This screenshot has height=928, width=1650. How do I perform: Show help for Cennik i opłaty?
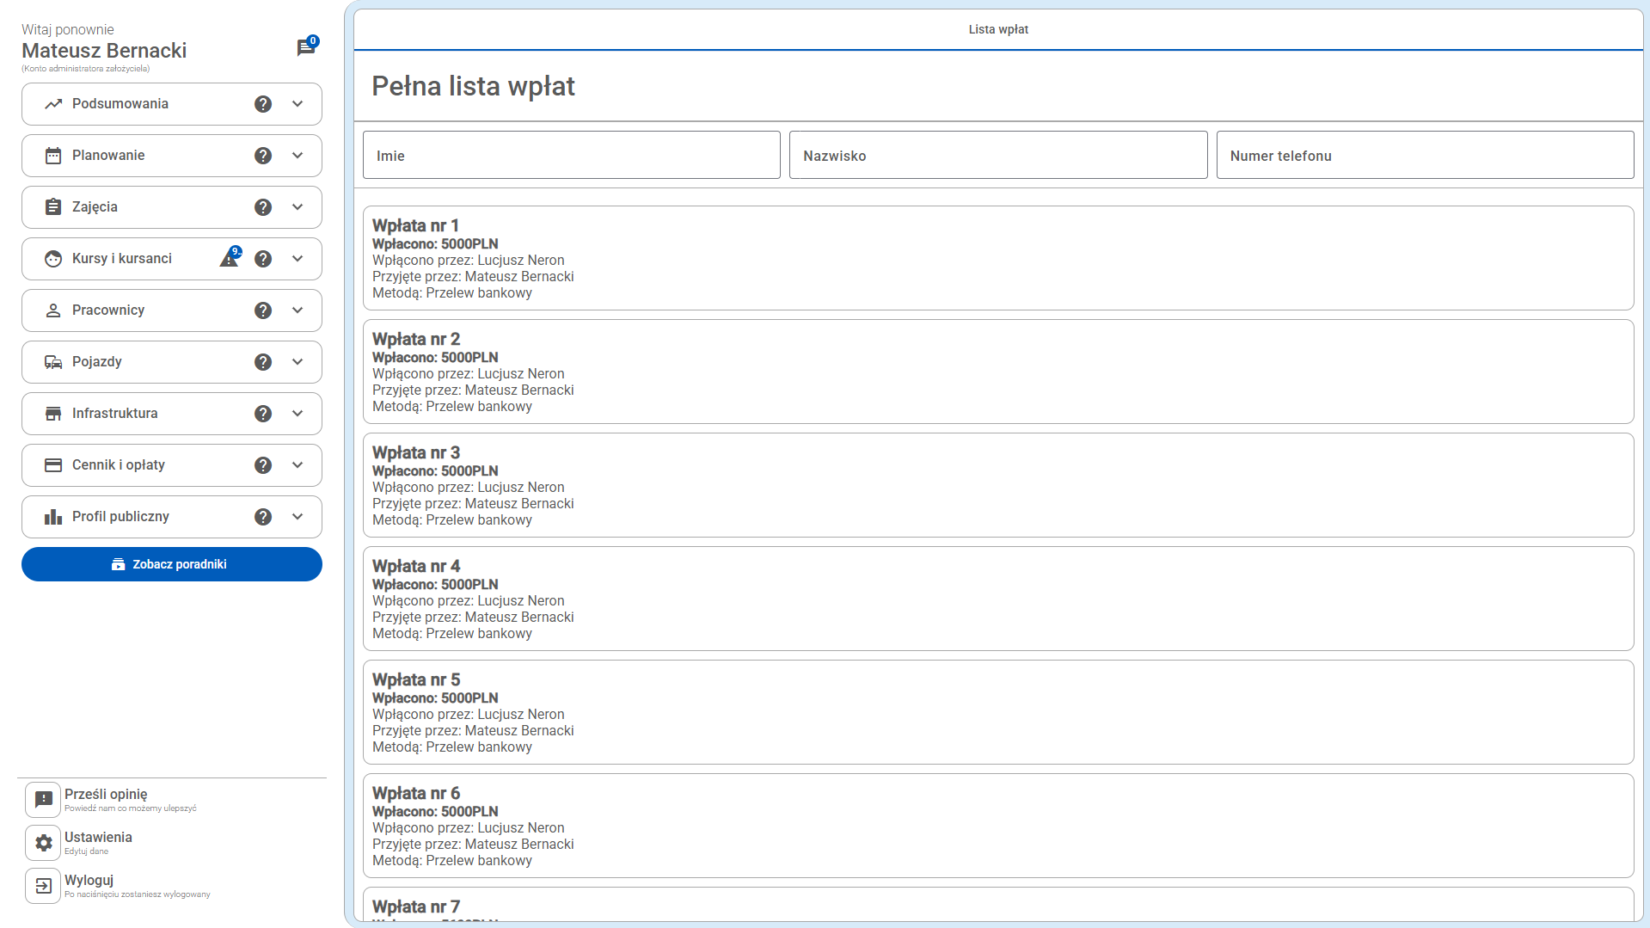pyautogui.click(x=263, y=465)
